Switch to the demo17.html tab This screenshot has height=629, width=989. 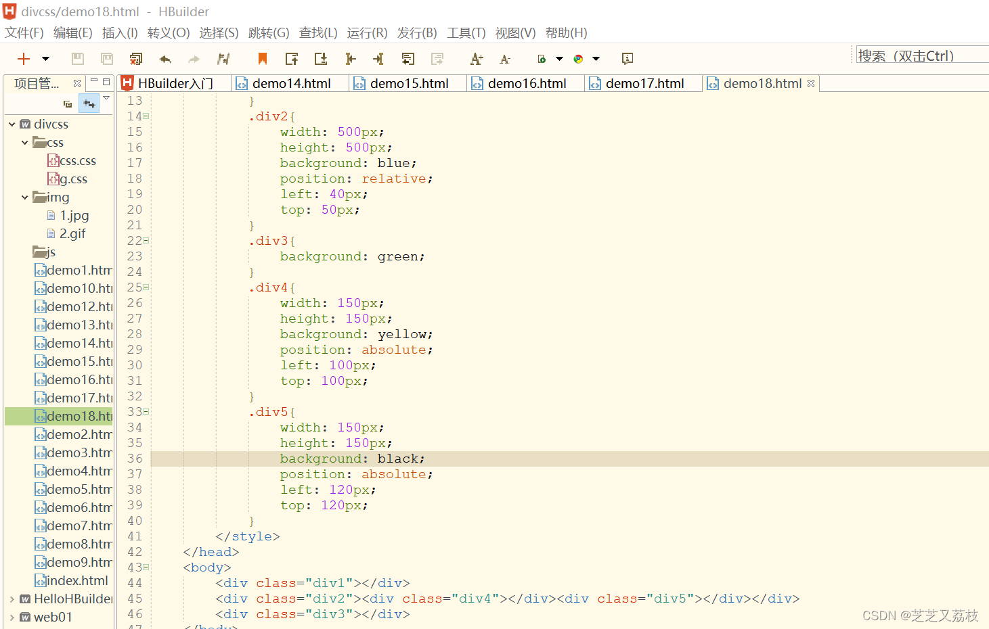pos(644,83)
